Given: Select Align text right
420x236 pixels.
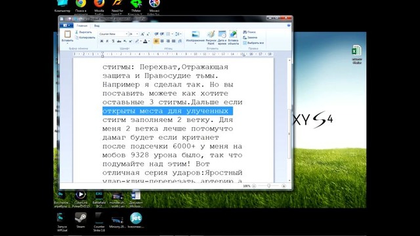Looking at the screenshot, I should [x=168, y=41].
